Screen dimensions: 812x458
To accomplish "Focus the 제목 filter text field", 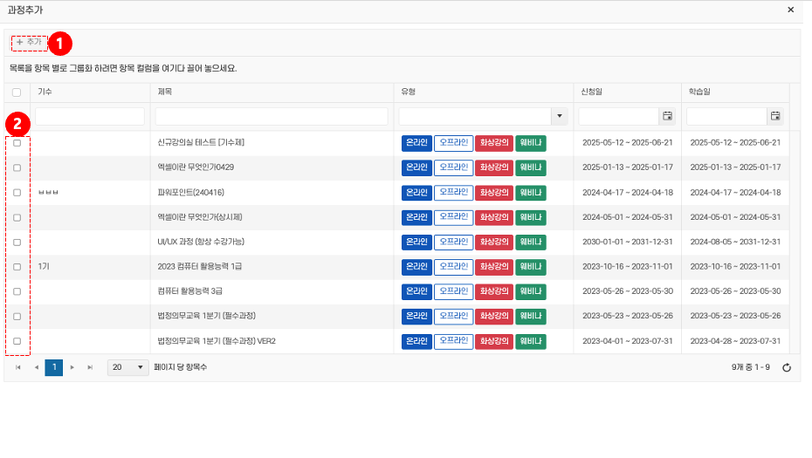I will pos(271,116).
